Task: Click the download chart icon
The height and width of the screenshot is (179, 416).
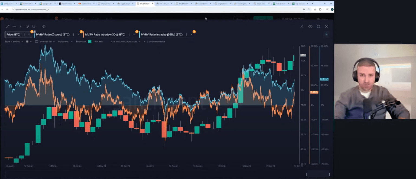Action: pos(302,26)
